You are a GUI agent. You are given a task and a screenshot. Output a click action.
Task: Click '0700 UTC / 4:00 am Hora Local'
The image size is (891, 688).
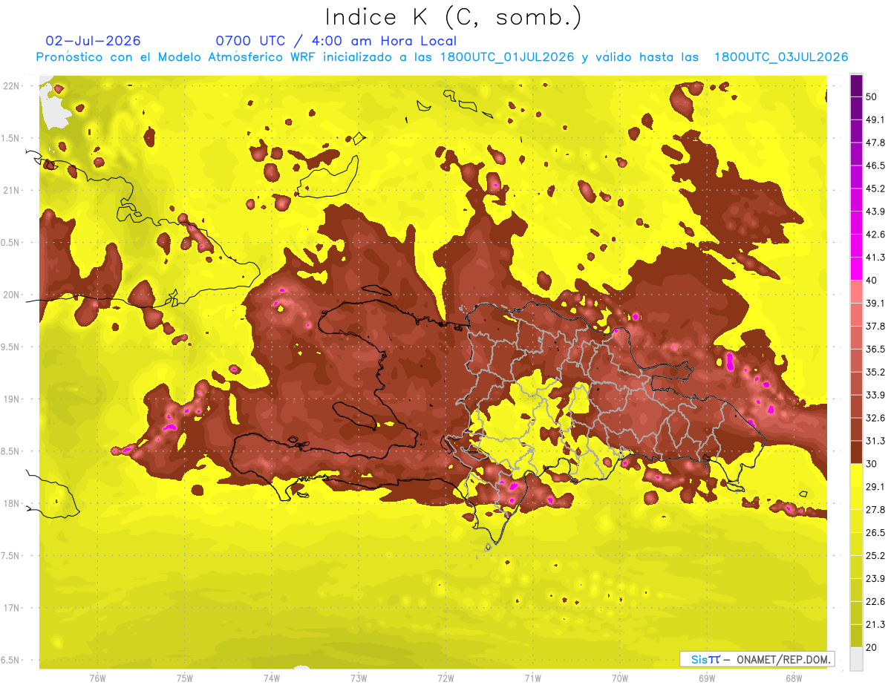[336, 41]
